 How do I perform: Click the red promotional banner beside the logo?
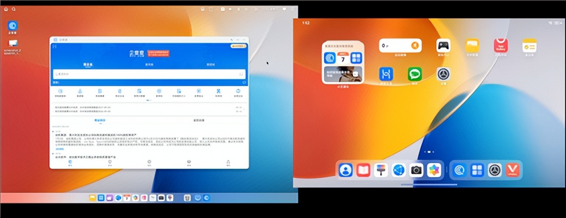tap(158, 54)
